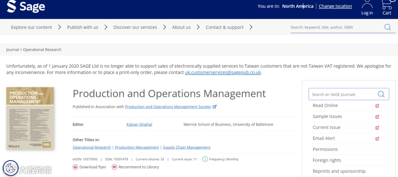Open Foreign rights sidebar link

327,160
